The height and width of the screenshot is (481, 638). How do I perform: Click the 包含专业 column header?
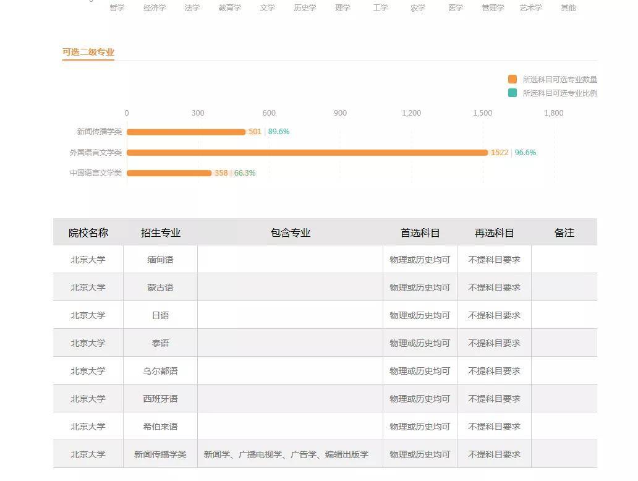click(x=290, y=232)
